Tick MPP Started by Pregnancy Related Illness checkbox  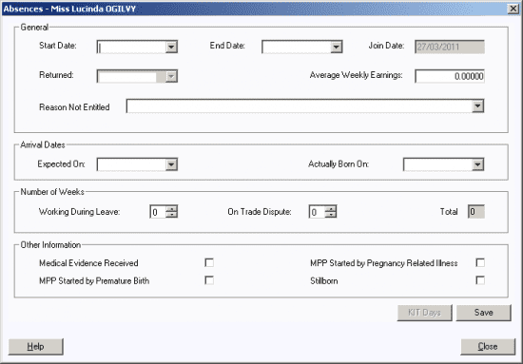click(x=480, y=262)
